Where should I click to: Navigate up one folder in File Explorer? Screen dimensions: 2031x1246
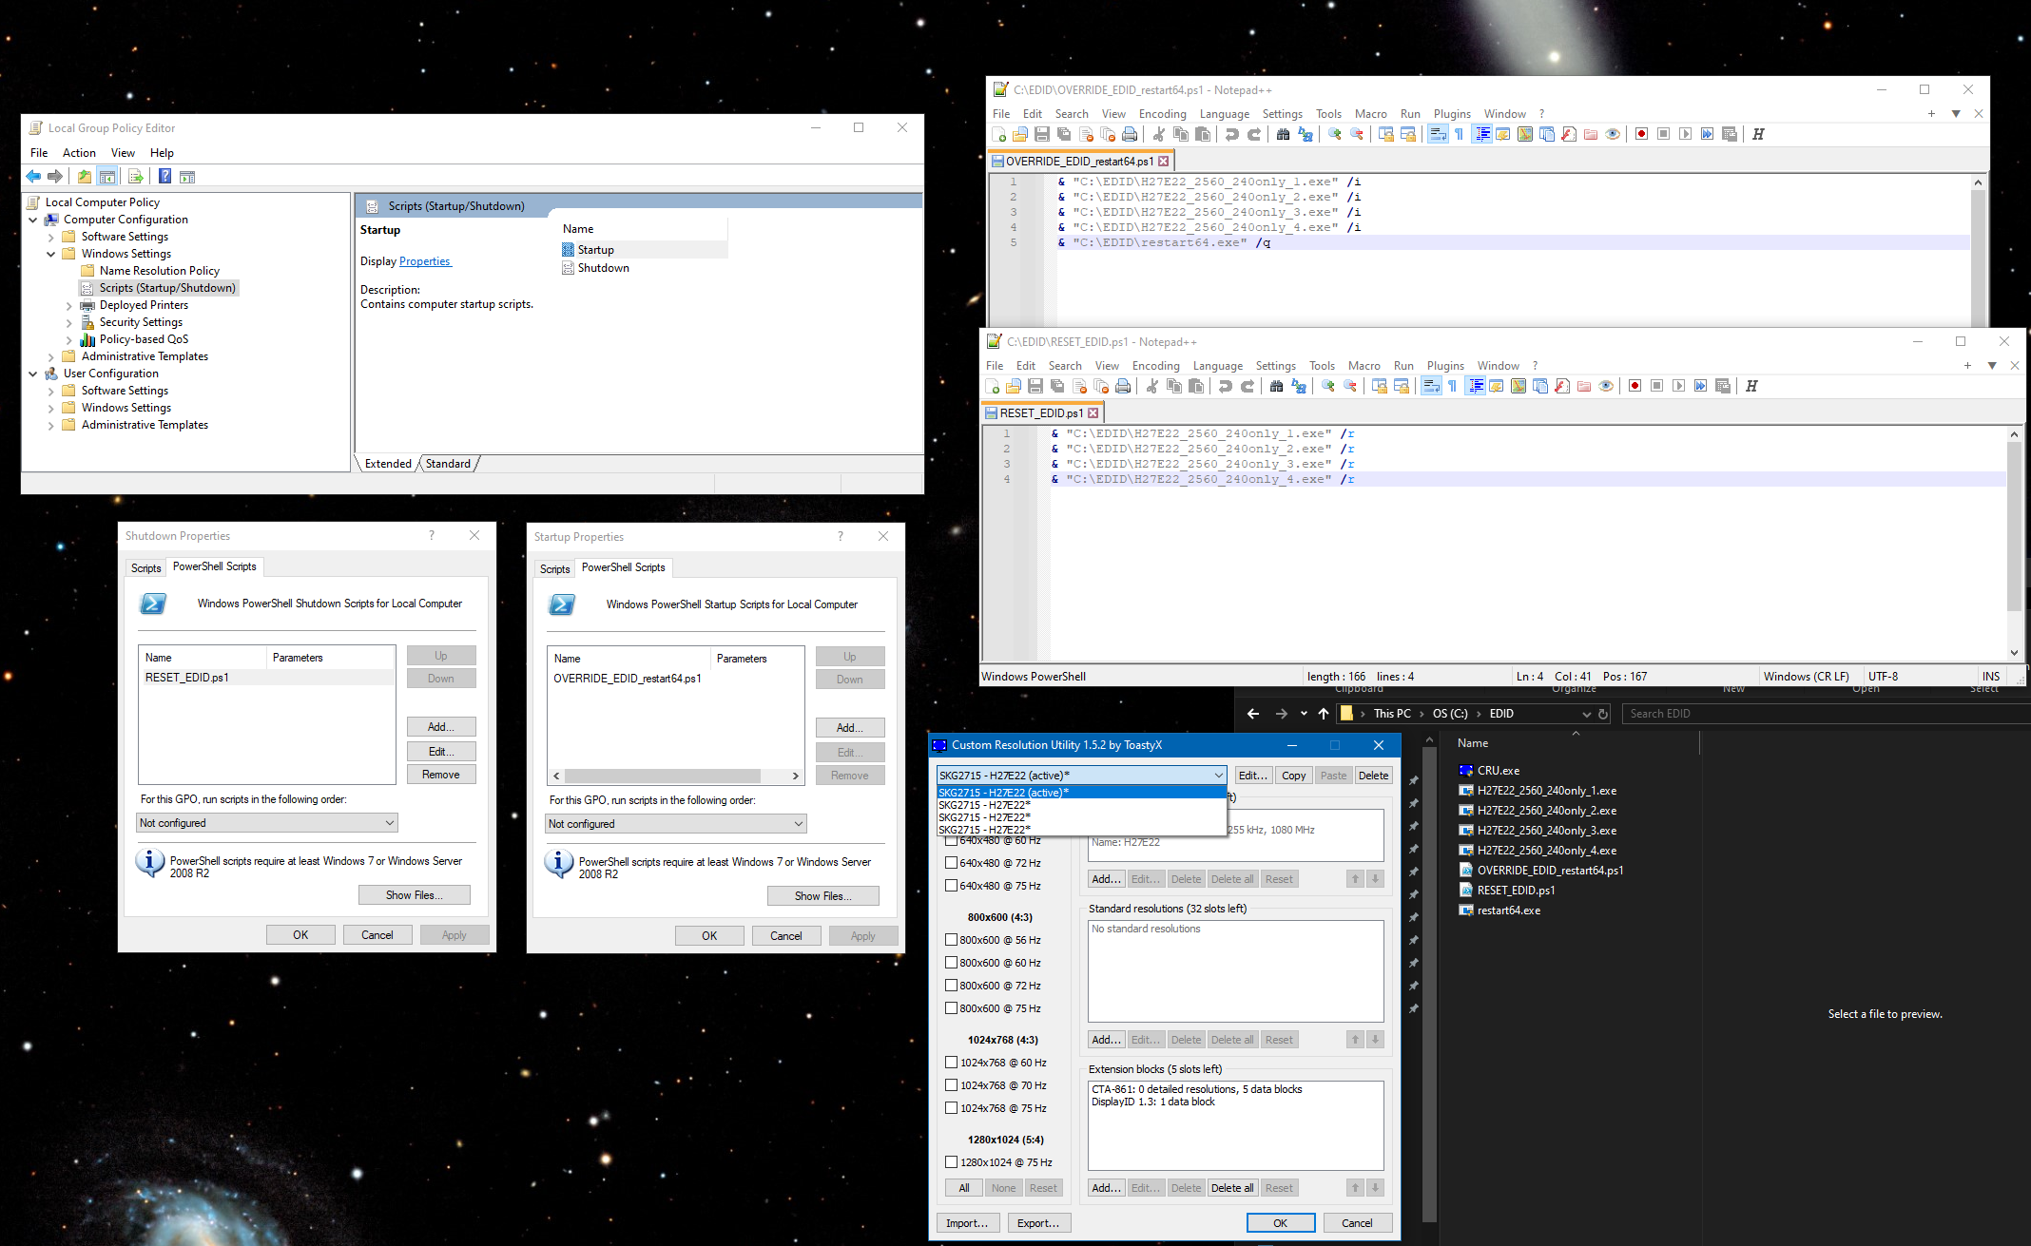(1324, 714)
